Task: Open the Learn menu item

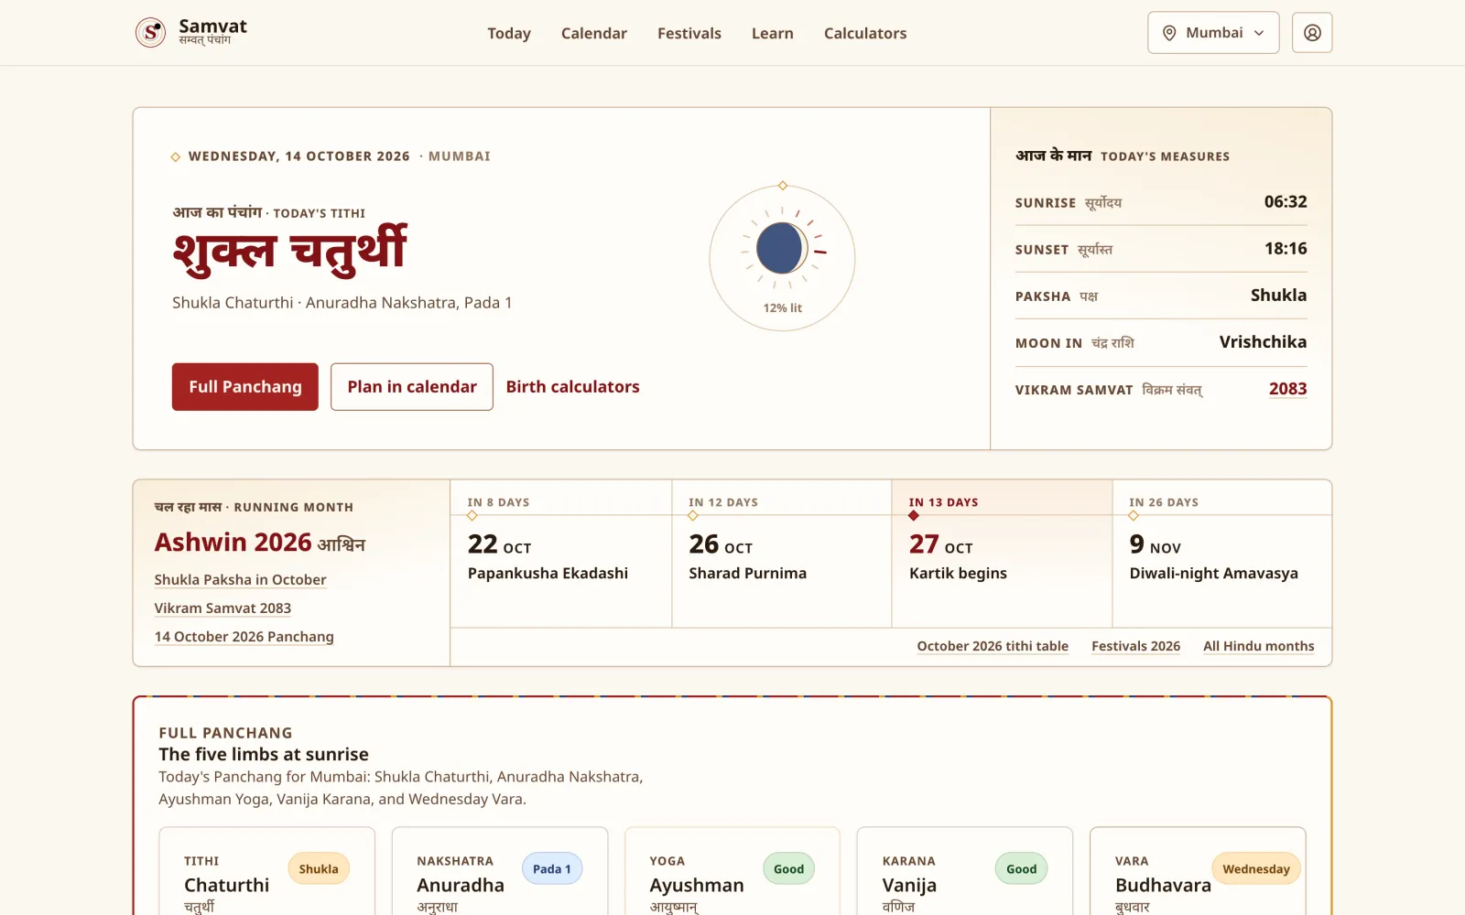Action: tap(773, 33)
